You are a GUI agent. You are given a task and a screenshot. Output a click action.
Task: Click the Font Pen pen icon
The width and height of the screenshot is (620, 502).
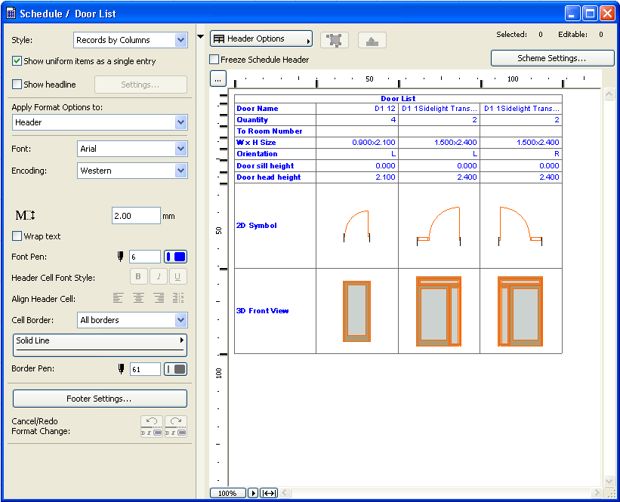click(x=121, y=257)
